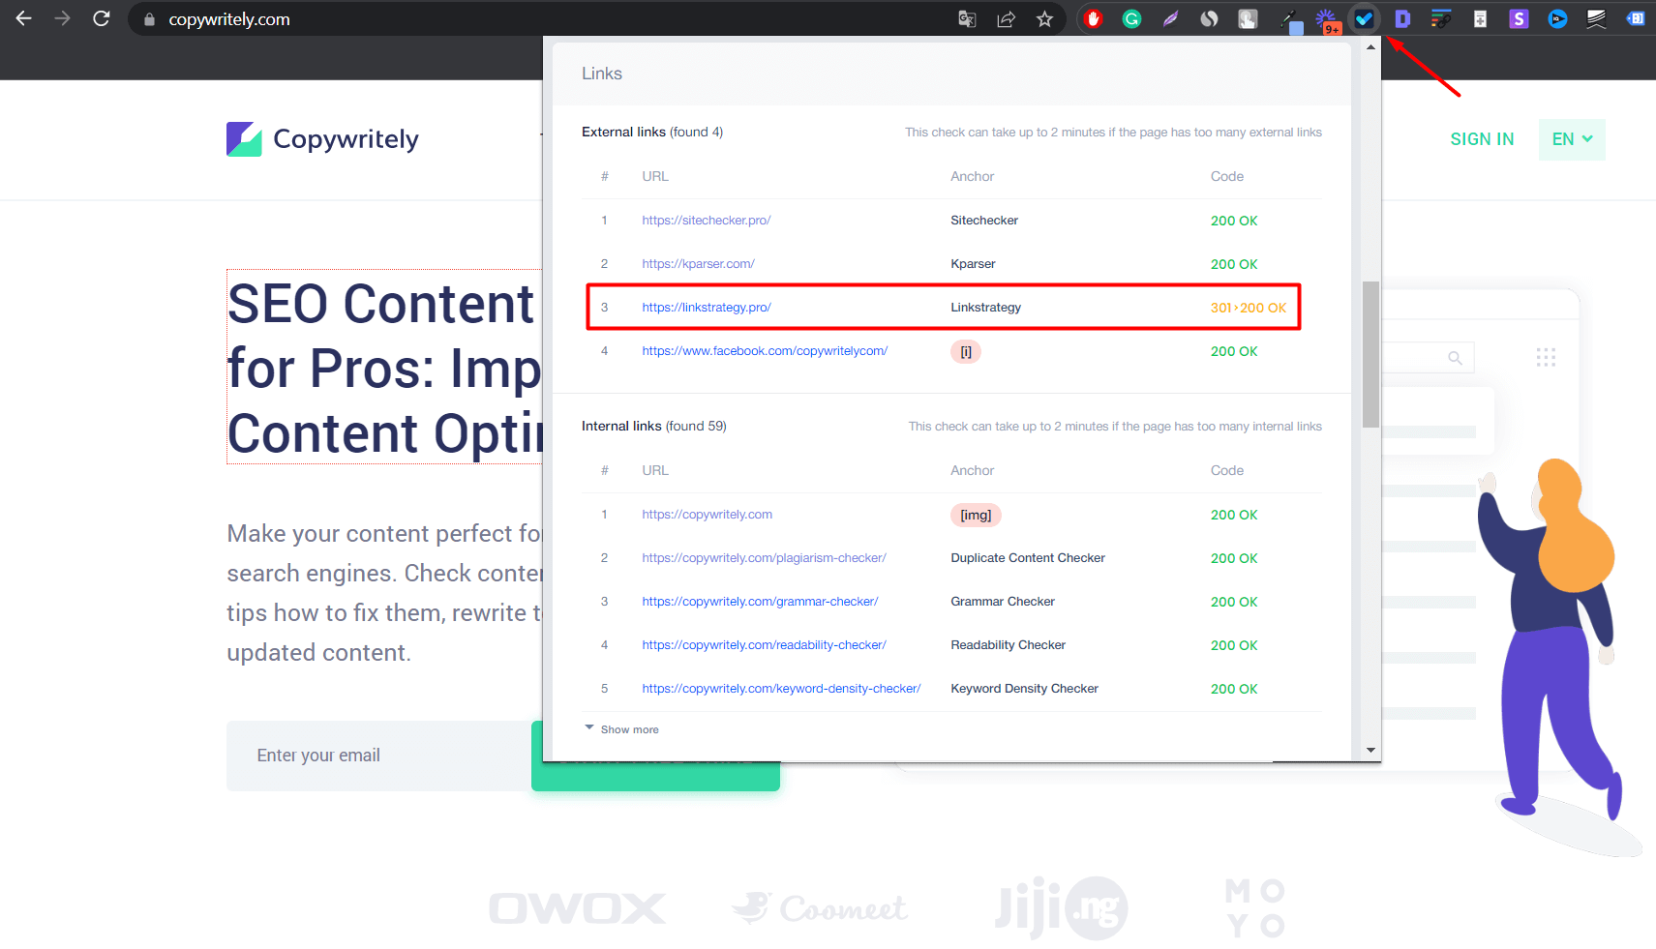Click SIGN IN link

point(1482,139)
